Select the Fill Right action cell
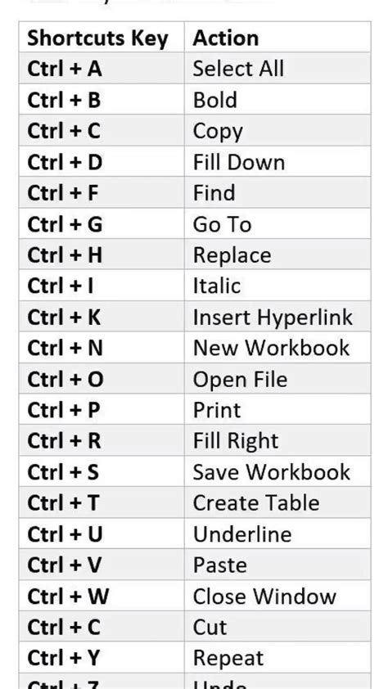388x689 pixels. 277,441
